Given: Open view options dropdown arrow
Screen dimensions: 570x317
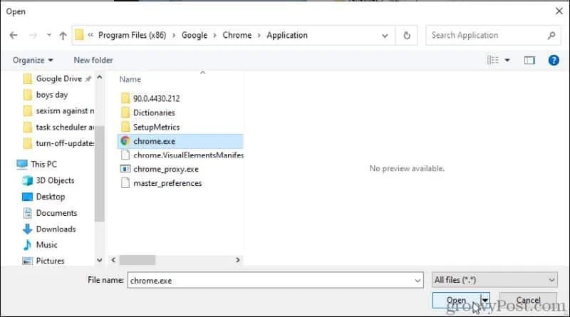Looking at the screenshot, I should tap(507, 60).
